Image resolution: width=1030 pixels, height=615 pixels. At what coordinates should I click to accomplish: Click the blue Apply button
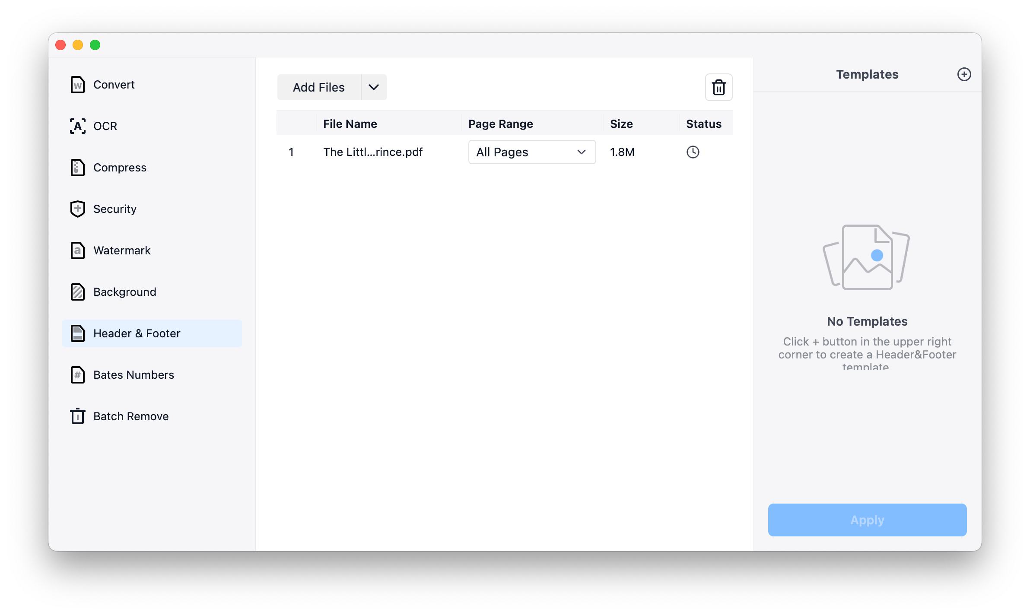[867, 520]
